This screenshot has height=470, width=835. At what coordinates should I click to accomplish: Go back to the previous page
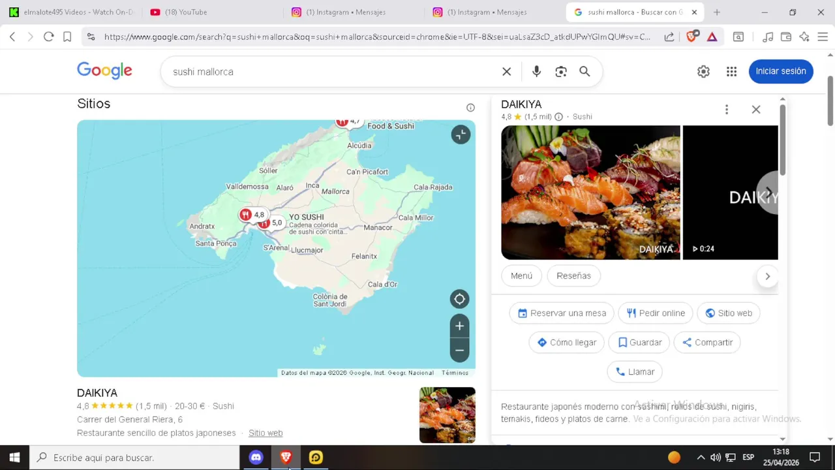click(12, 37)
